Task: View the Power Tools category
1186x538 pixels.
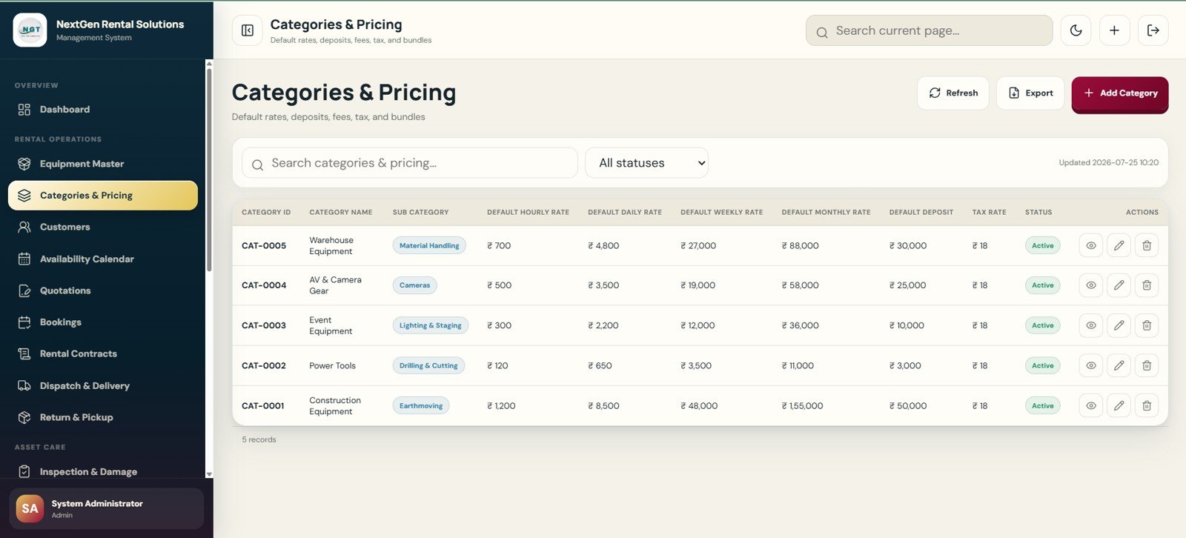Action: 1091,365
